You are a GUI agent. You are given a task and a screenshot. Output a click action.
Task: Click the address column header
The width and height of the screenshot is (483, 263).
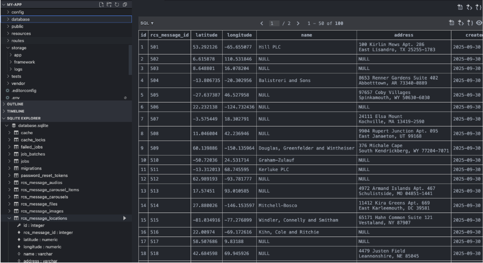(404, 35)
